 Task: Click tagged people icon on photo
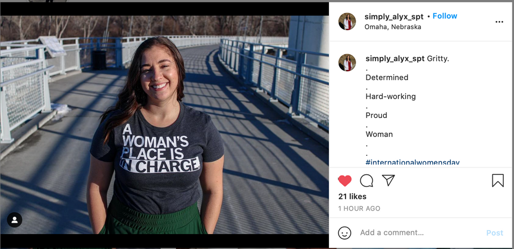(x=14, y=220)
